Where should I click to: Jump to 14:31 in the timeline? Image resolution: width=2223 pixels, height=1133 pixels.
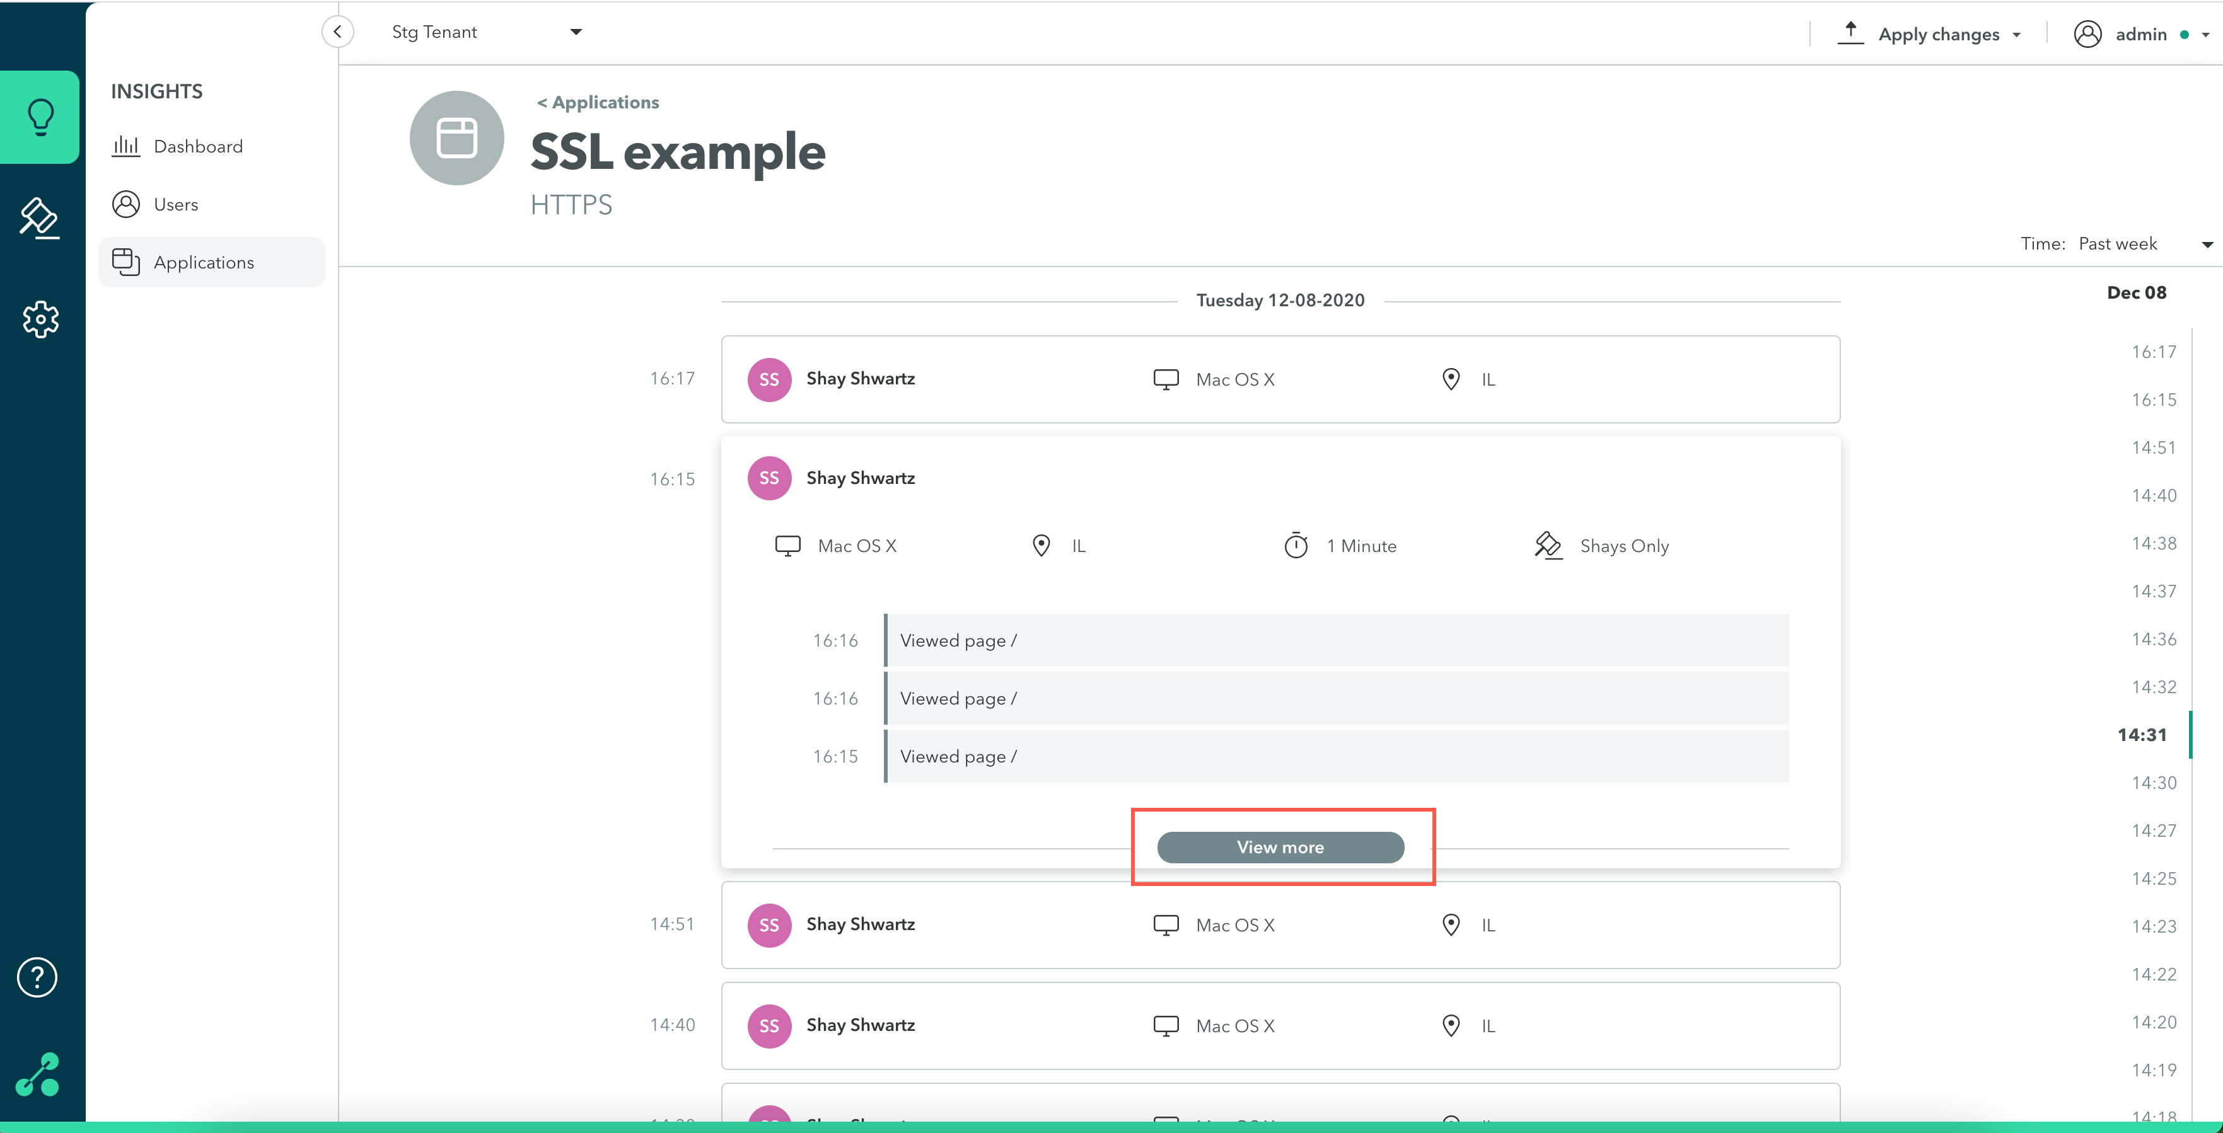[2141, 735]
